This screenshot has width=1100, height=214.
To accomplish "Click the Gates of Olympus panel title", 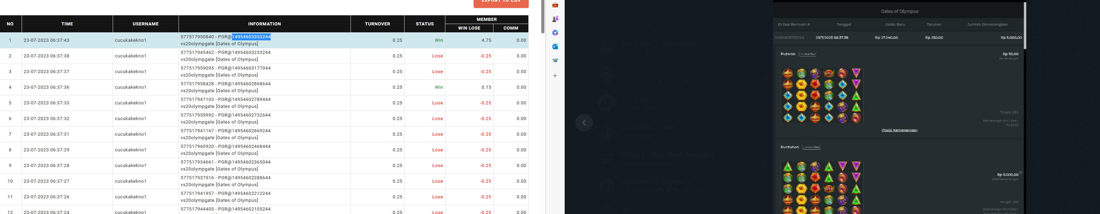I will pyautogui.click(x=899, y=11).
